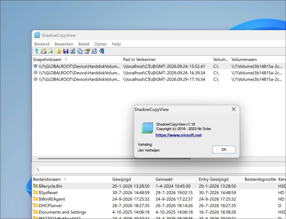Image resolution: width=286 pixels, height=219 pixels.
Task: Select the $SysReset file name
Action: [x=48, y=192]
